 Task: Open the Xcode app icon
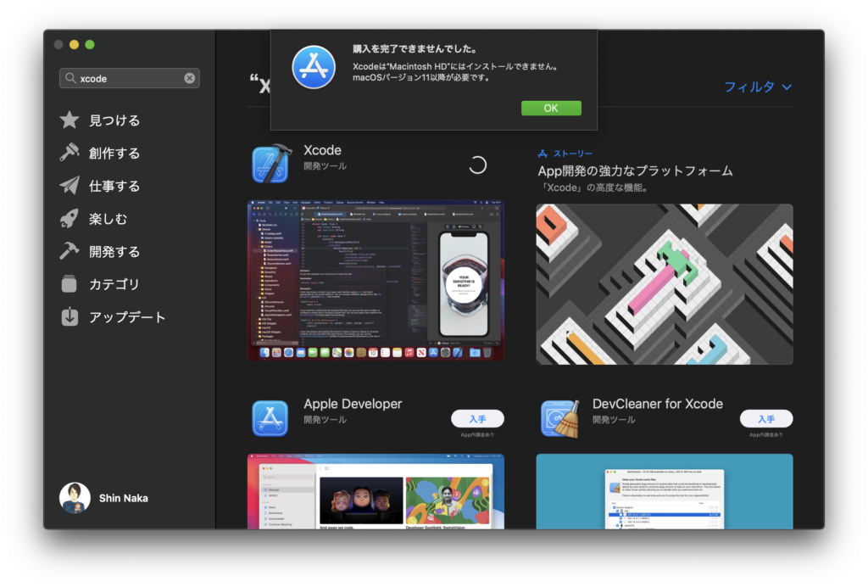click(x=271, y=164)
